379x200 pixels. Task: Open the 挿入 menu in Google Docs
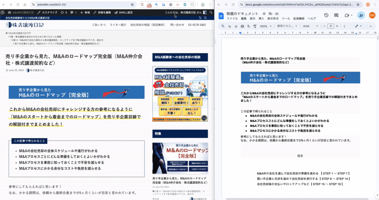[261, 19]
